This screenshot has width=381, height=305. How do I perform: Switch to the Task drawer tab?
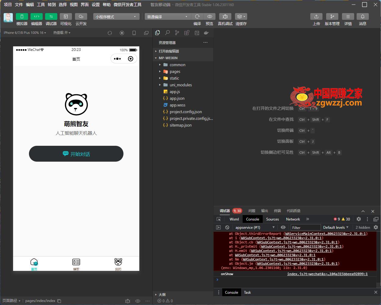247,292
